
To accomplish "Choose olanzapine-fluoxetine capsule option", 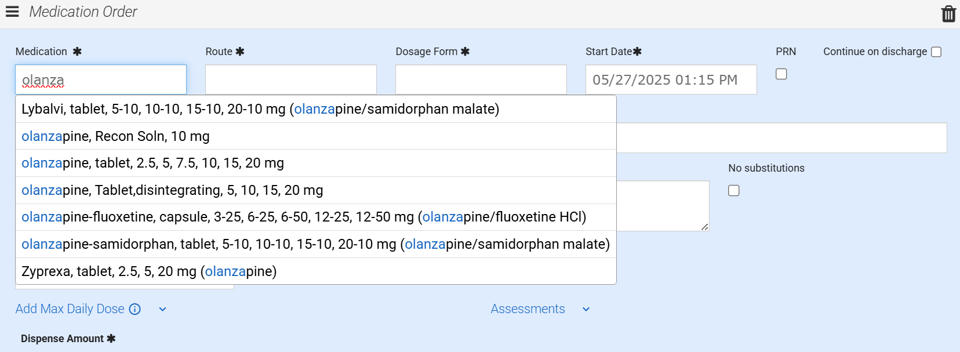I will coord(304,217).
